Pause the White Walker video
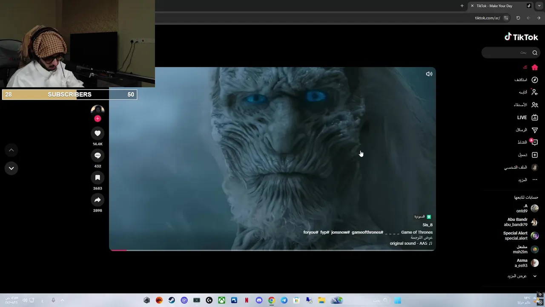545x307 pixels. click(272, 159)
